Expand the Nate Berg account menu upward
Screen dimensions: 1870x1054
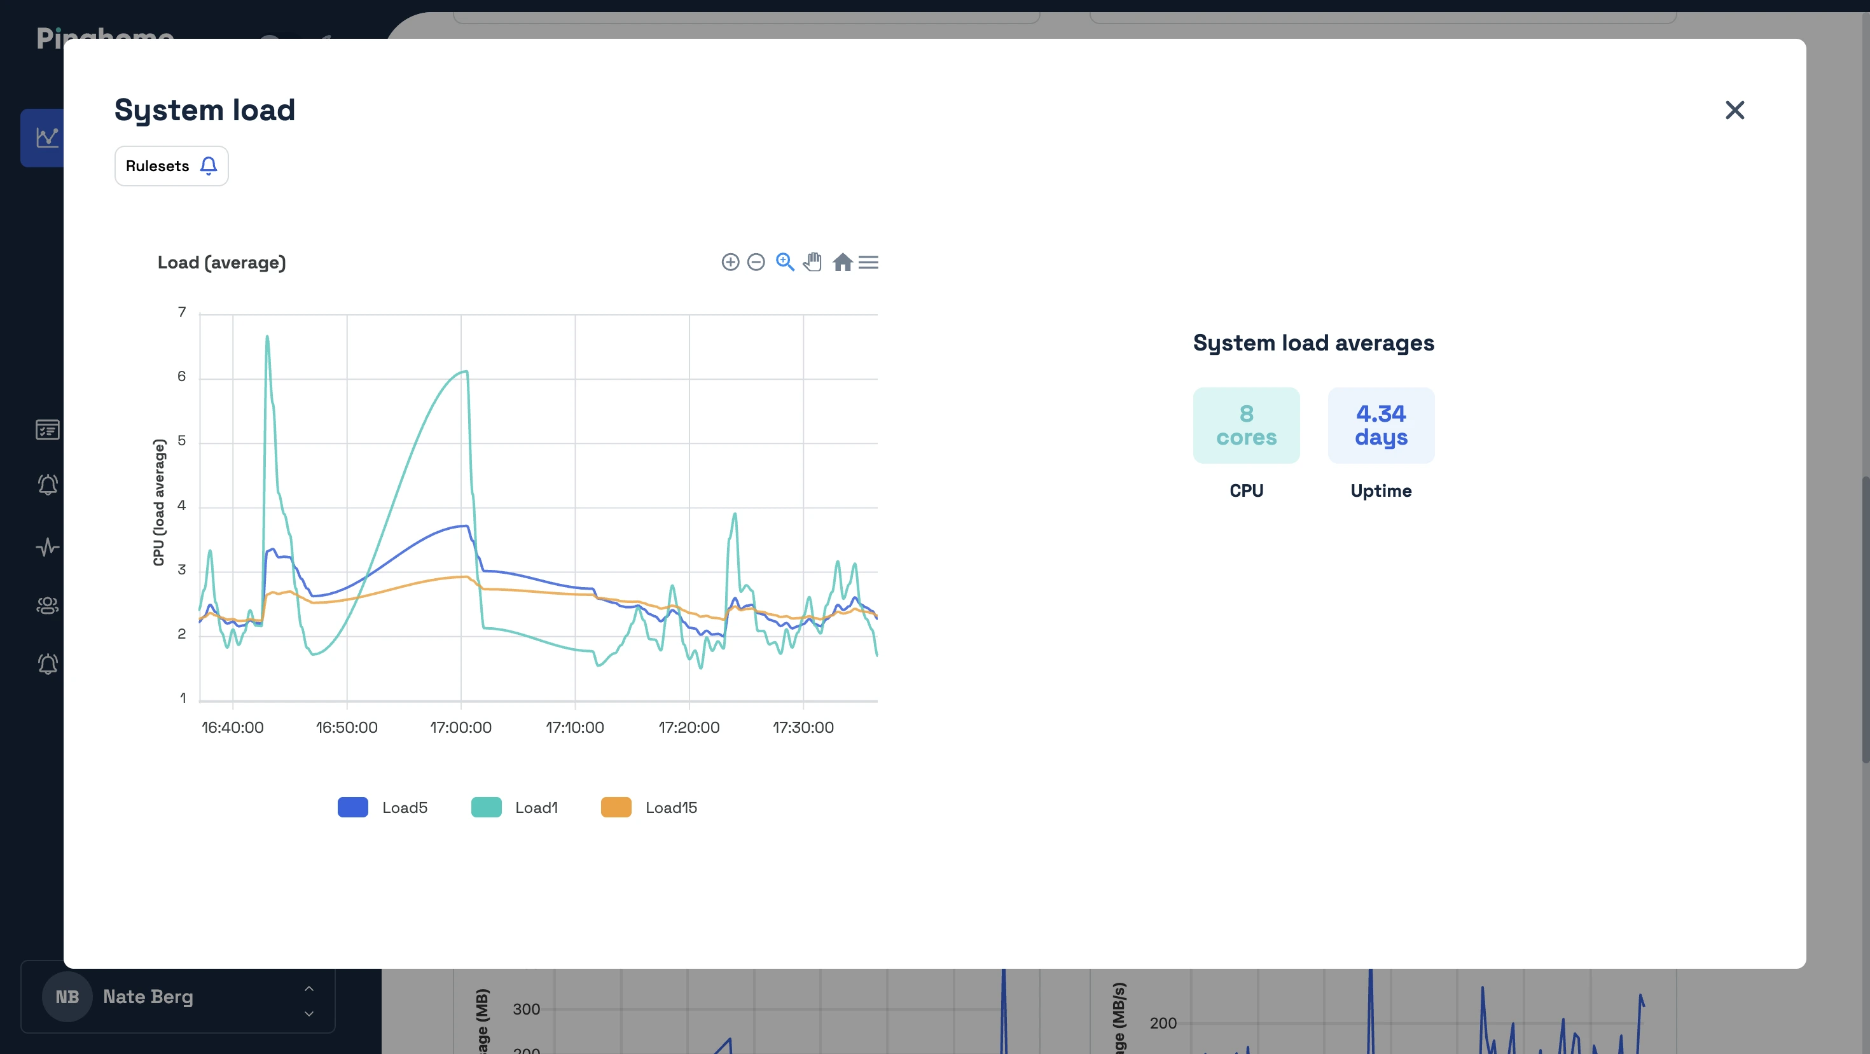pyautogui.click(x=308, y=988)
